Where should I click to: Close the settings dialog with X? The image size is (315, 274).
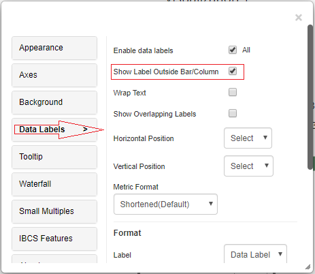coord(299,18)
